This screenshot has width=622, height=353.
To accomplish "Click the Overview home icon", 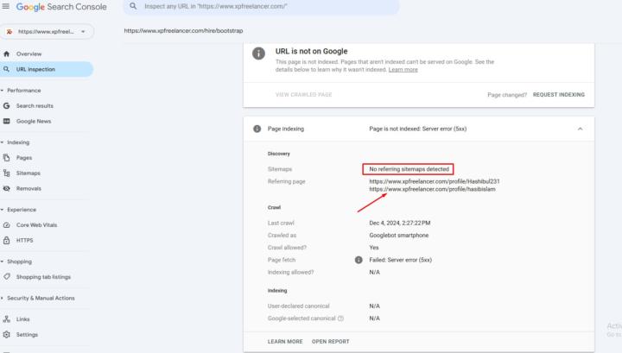I will coord(6,54).
